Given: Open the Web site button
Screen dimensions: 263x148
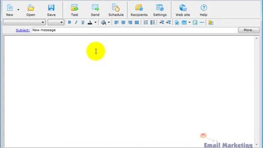Looking at the screenshot, I should tap(182, 10).
